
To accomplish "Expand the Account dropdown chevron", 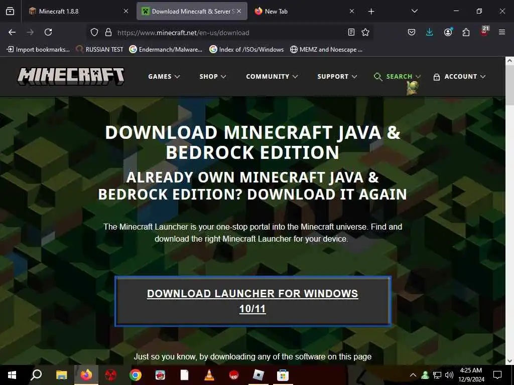I will 483,77.
